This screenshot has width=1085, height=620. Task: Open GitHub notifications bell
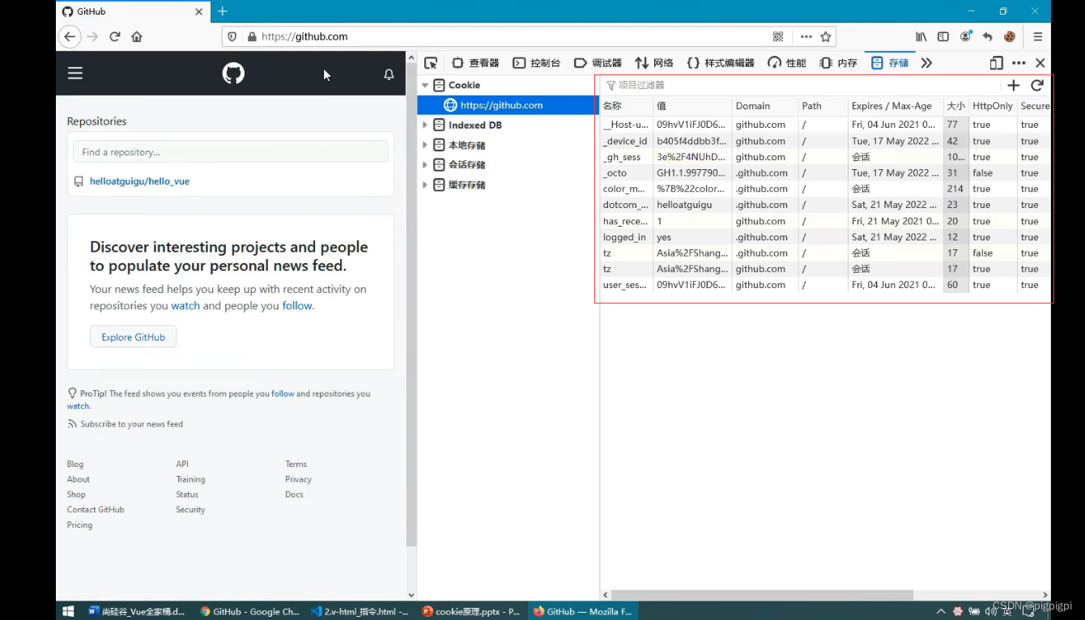click(389, 74)
